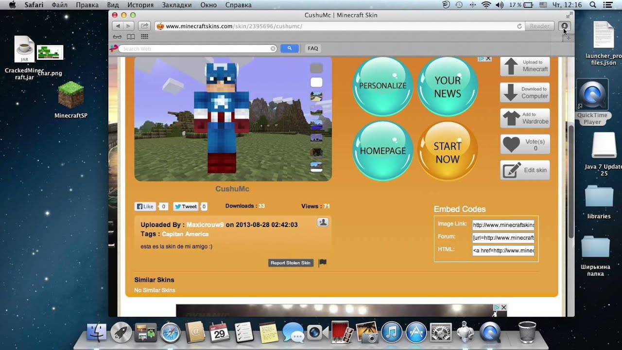Close the orb advertisement with the X icon
This screenshot has height=350, width=622.
[x=488, y=59]
